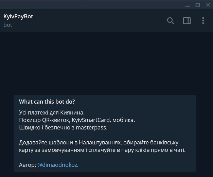Click the line 'Усі платежі для Киянина.'
The image size is (213, 177).
click(52, 112)
